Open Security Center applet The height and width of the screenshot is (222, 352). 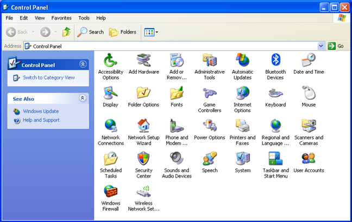click(x=143, y=159)
